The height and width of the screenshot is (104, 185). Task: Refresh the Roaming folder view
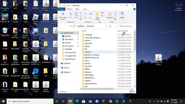110,26
